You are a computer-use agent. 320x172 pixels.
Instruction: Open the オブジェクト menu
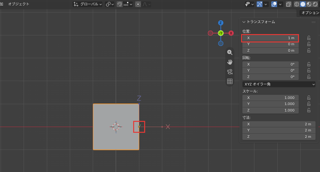tap(18, 4)
